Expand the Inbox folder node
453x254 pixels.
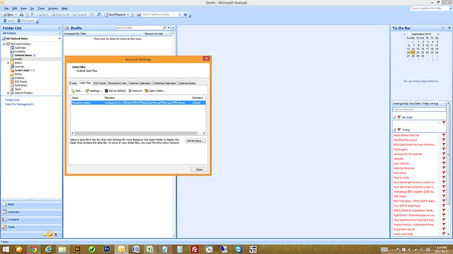coord(8,63)
